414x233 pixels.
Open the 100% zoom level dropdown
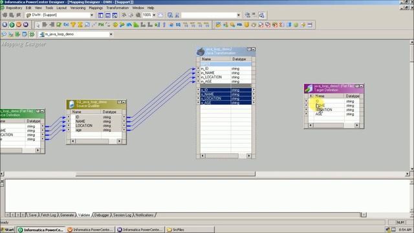154,15
